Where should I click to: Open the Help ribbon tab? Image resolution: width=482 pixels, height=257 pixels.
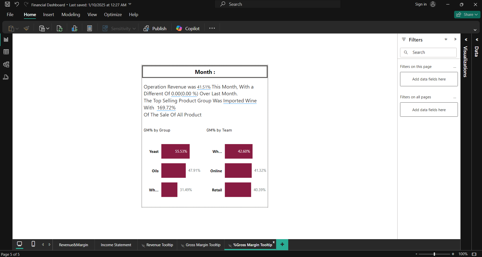133,15
